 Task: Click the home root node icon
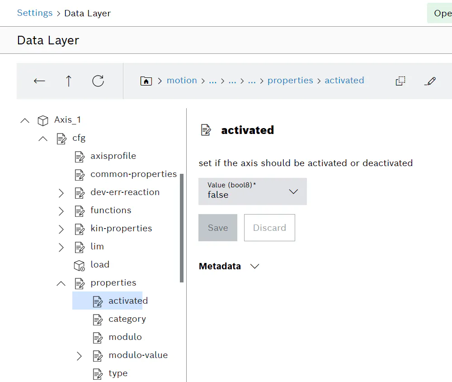pos(146,81)
